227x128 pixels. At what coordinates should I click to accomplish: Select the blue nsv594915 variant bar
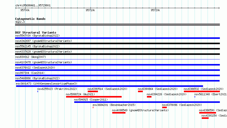[x=147, y=102]
